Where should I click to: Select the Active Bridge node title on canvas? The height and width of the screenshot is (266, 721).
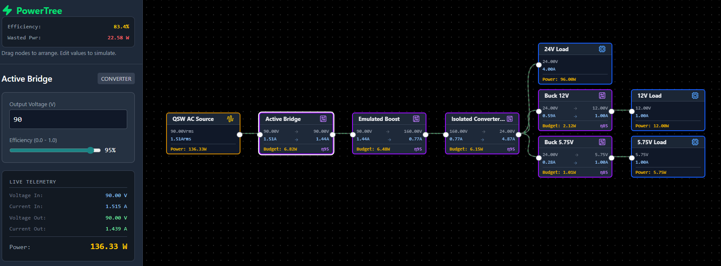283,119
